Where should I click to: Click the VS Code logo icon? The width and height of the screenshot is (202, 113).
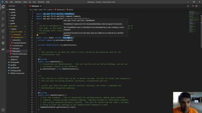point(2,2)
